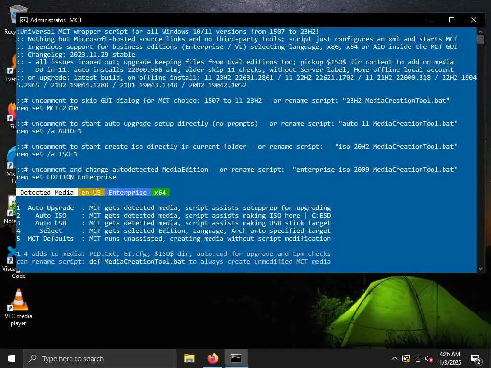Viewport: 491px width, 368px height.
Task: Click the '4 Select' option line
Action: 174,230
